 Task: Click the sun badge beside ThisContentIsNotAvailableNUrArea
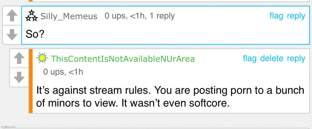click(x=42, y=58)
